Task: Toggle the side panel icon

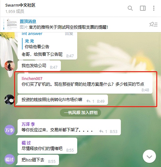Action: click(143, 8)
